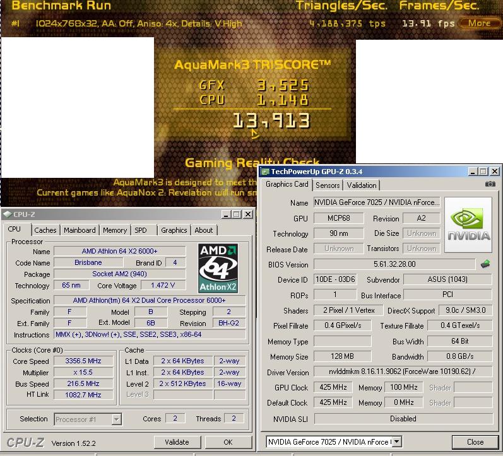Minimize the CPU-Z window
This screenshot has height=456, width=503.
point(226,214)
